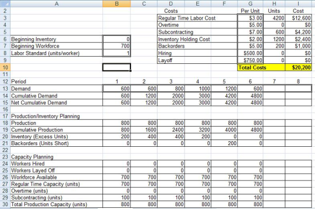This screenshot has width=315, height=209.
Task: Click period 1 subcontracting value 100
Action: 116,198
